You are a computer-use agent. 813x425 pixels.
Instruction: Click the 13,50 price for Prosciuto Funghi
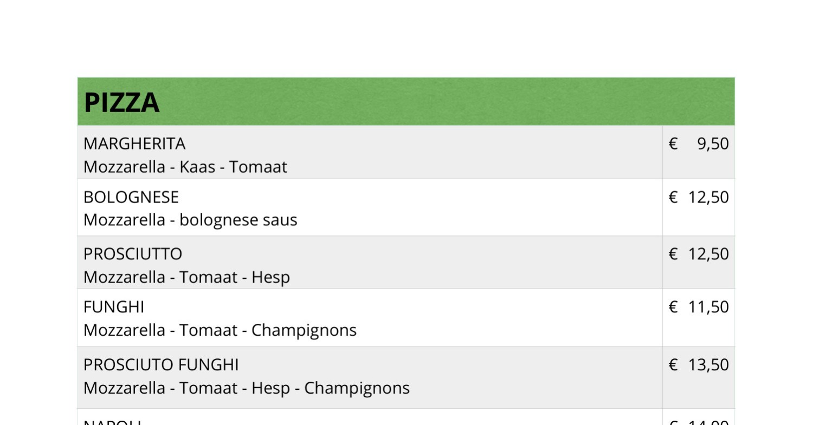click(x=708, y=365)
